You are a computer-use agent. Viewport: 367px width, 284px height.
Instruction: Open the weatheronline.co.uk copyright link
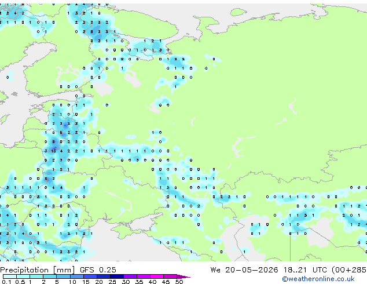318,279
